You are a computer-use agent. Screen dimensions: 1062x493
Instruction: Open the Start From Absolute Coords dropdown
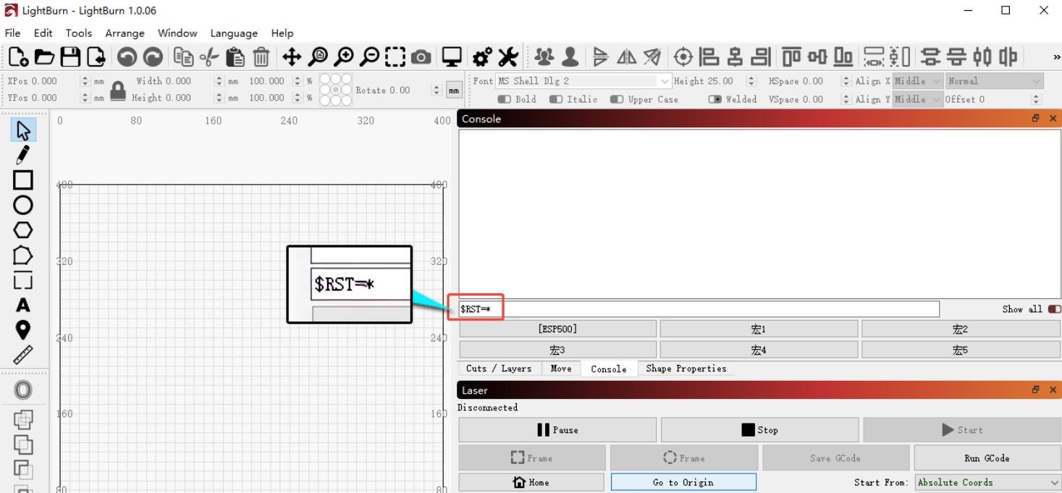[988, 482]
